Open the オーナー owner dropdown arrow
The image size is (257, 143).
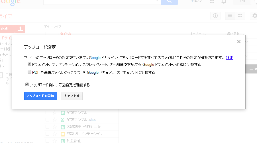pos(205,34)
